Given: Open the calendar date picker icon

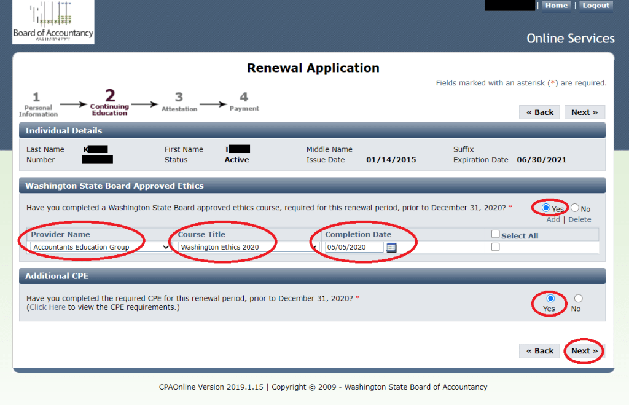Looking at the screenshot, I should coord(391,247).
